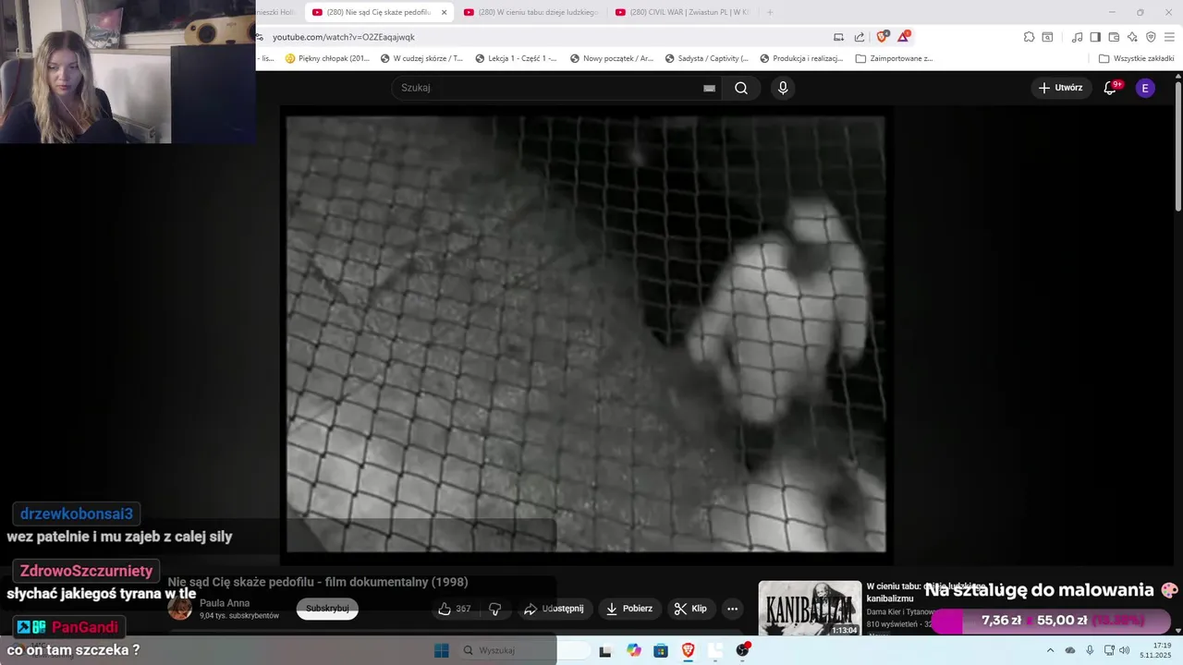This screenshot has width=1183, height=665.
Task: Click the Paula Anna channel name
Action: click(x=225, y=603)
